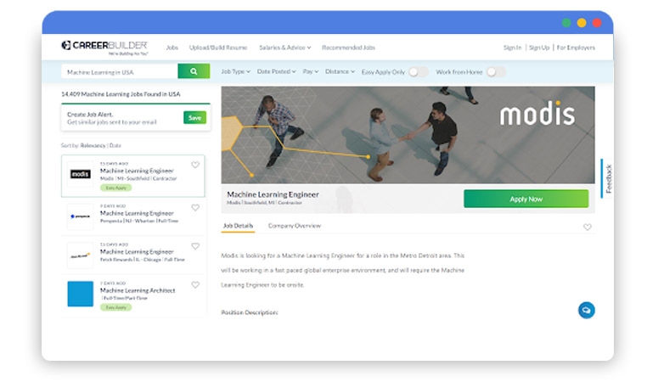Favorite the Pomponio Machine Learning Engineer job
647x382 pixels.
(x=195, y=207)
